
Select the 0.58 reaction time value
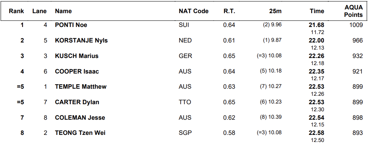[x=229, y=133]
